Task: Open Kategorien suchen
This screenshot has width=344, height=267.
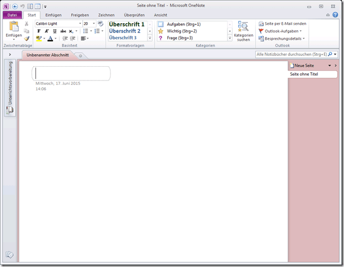Action: (x=243, y=31)
